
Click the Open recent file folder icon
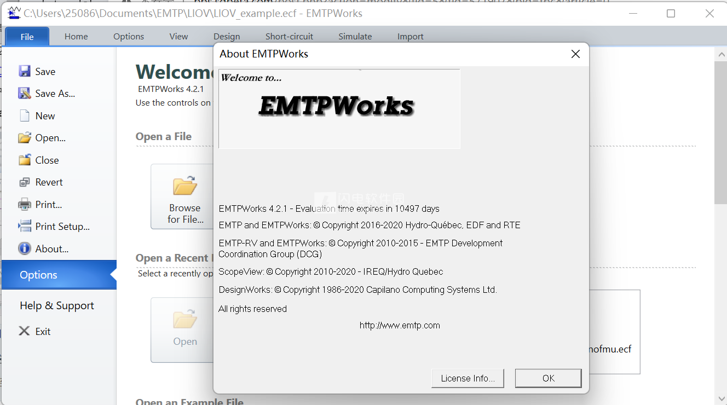pyautogui.click(x=185, y=319)
